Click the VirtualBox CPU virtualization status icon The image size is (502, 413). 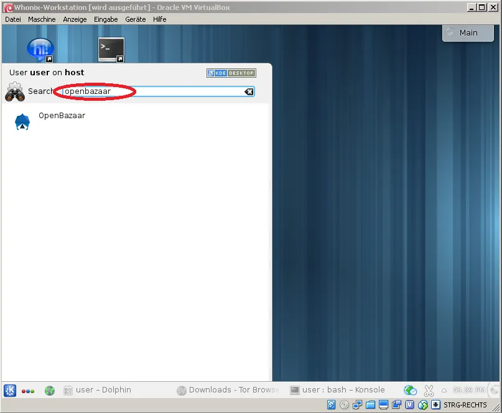[409, 405]
